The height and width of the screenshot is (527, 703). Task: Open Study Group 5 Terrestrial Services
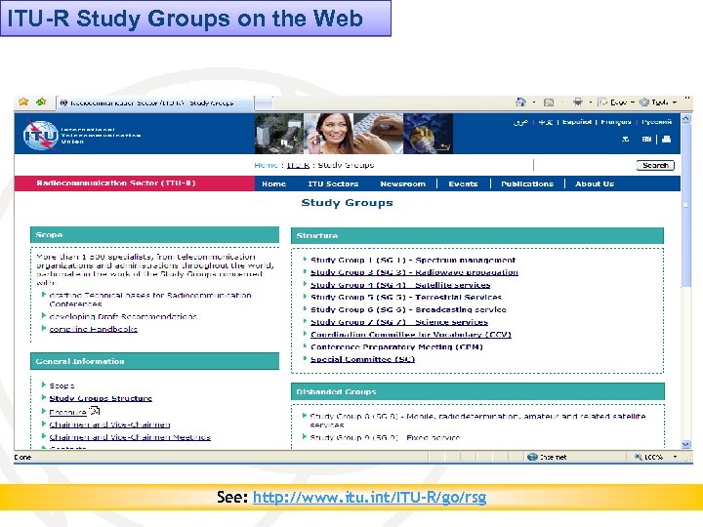pos(406,297)
